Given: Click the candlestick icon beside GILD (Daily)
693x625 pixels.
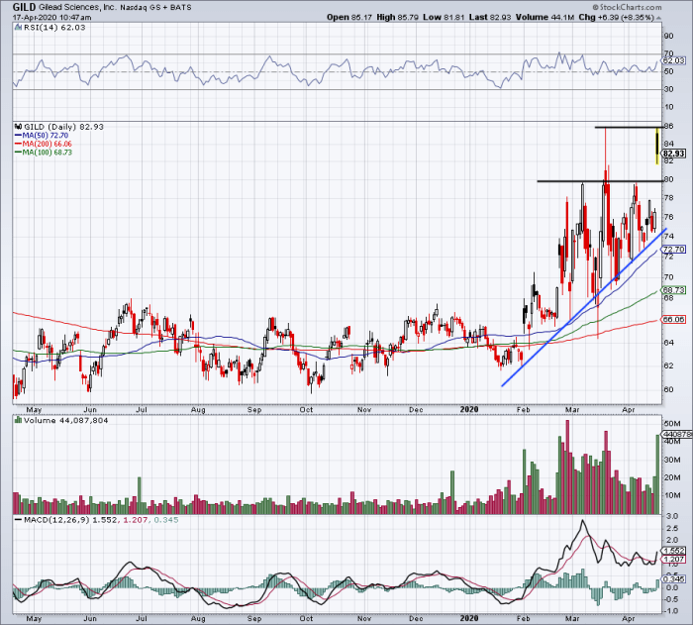Looking at the screenshot, I should pos(18,127).
